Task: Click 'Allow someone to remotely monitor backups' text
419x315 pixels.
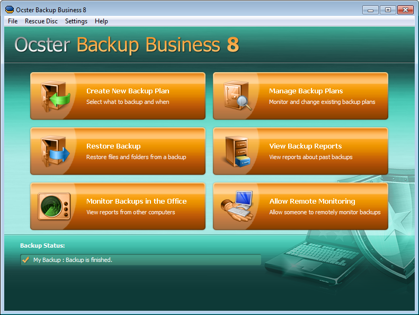Action: point(325,212)
